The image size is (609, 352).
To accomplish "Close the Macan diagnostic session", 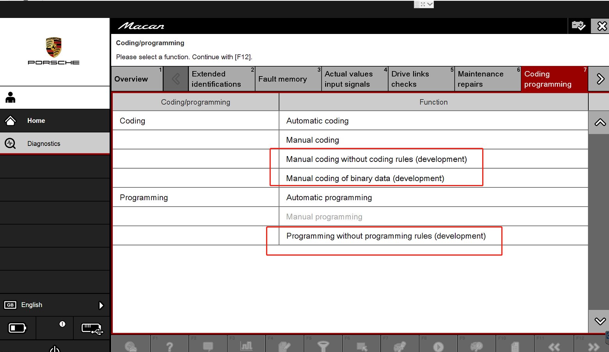I will (x=602, y=26).
